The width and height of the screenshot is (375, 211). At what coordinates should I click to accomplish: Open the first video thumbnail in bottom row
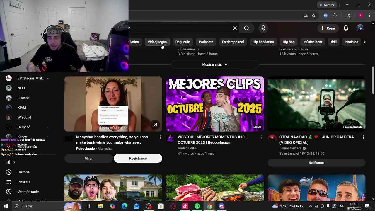tap(113, 188)
